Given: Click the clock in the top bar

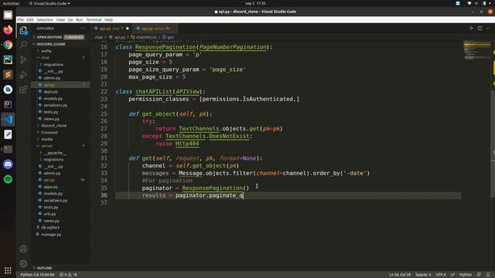Looking at the screenshot, I should point(255,3).
